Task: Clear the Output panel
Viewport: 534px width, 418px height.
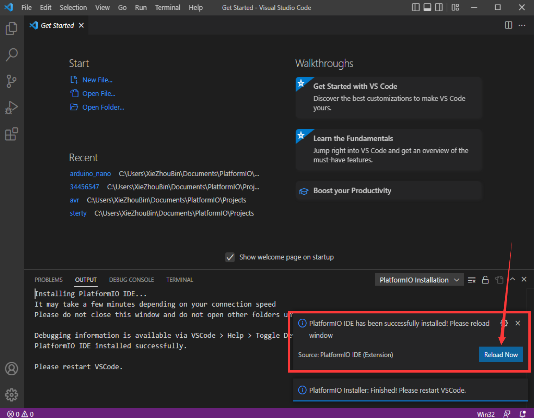Action: [x=472, y=280]
